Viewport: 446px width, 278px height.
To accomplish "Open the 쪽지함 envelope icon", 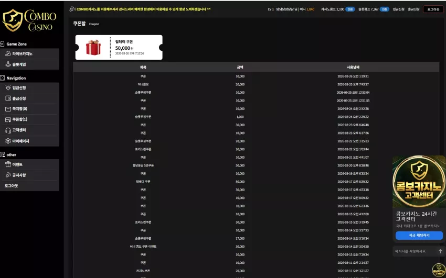I will (8, 109).
